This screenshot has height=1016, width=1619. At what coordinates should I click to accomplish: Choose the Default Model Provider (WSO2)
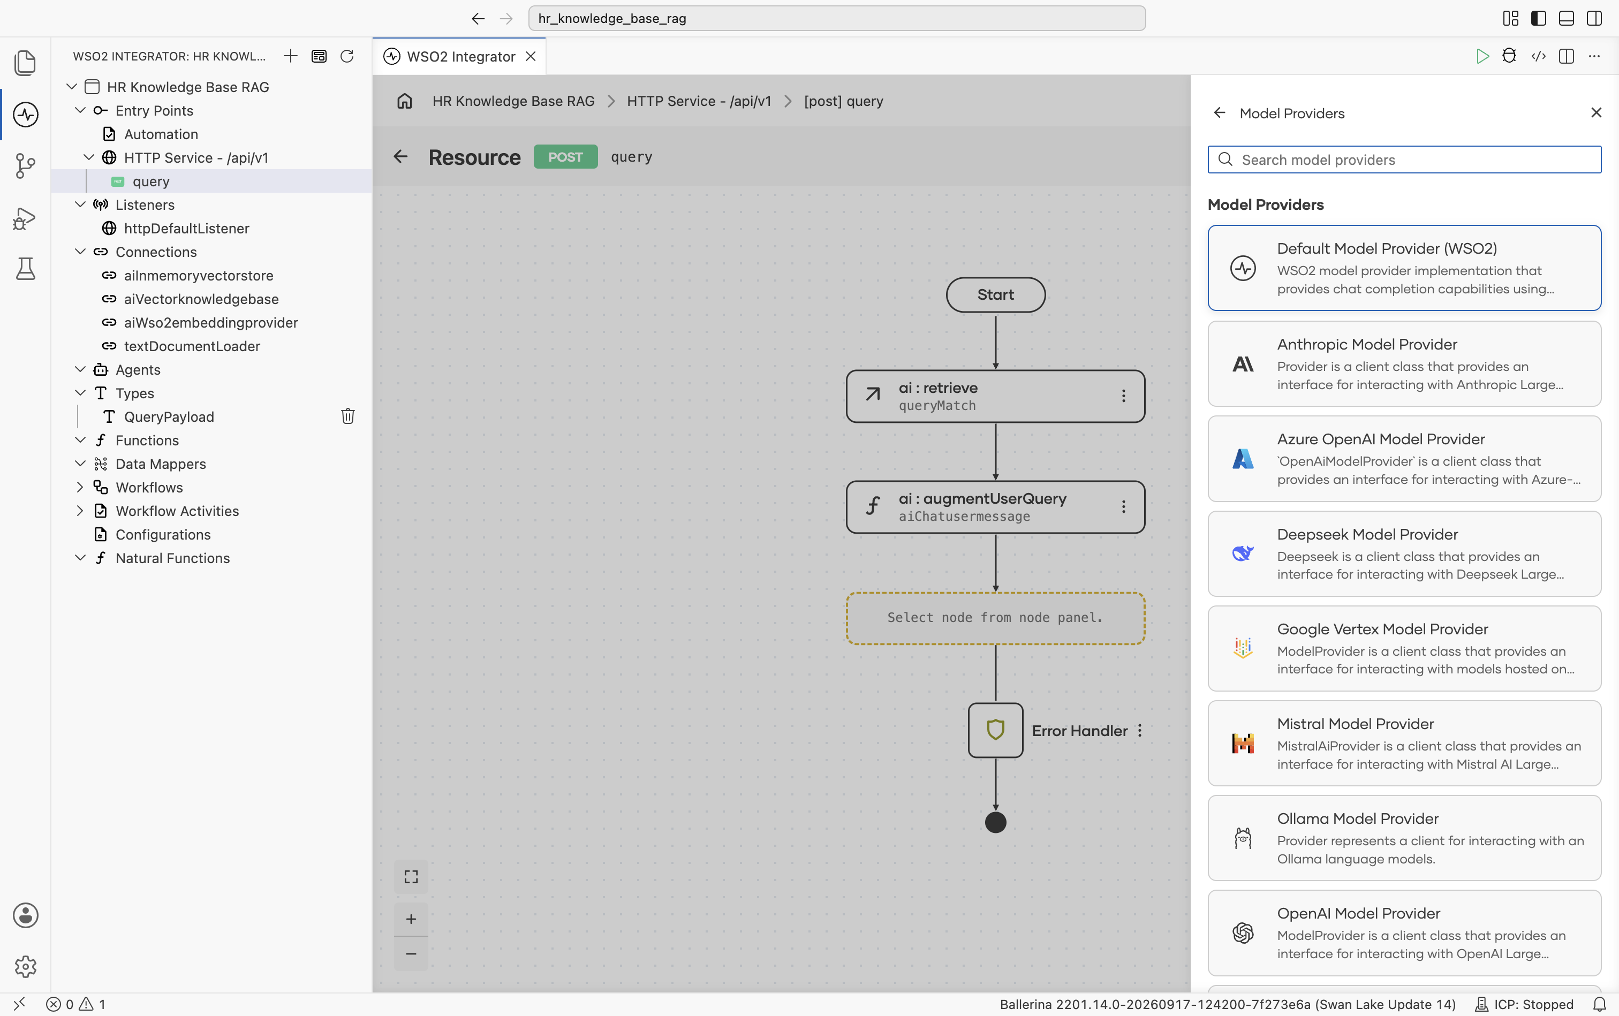point(1404,268)
